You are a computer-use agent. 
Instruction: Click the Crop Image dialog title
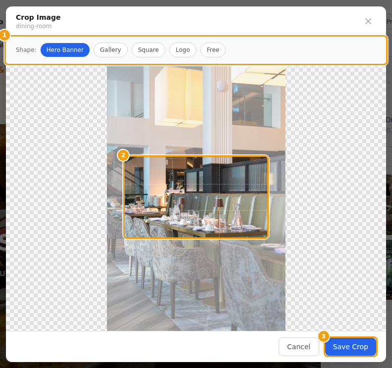tap(38, 17)
